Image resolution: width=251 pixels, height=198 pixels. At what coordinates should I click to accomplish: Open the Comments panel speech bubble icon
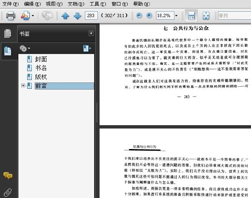click(x=8, y=175)
